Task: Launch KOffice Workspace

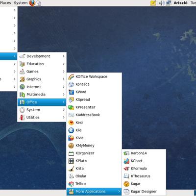Action: [94, 76]
